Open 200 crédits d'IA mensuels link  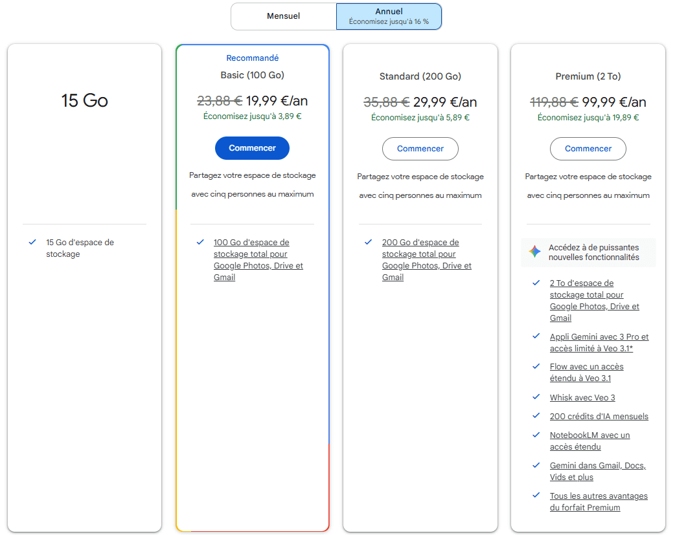(x=599, y=417)
